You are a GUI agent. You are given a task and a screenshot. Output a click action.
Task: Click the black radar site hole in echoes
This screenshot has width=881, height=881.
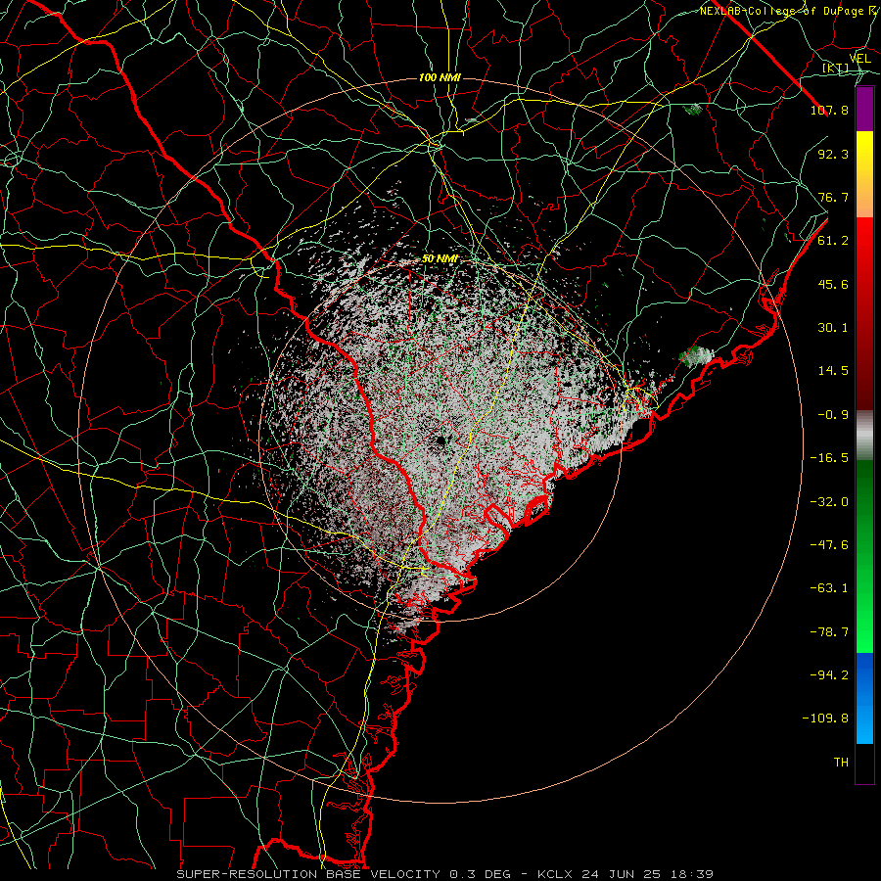pyautogui.click(x=440, y=440)
